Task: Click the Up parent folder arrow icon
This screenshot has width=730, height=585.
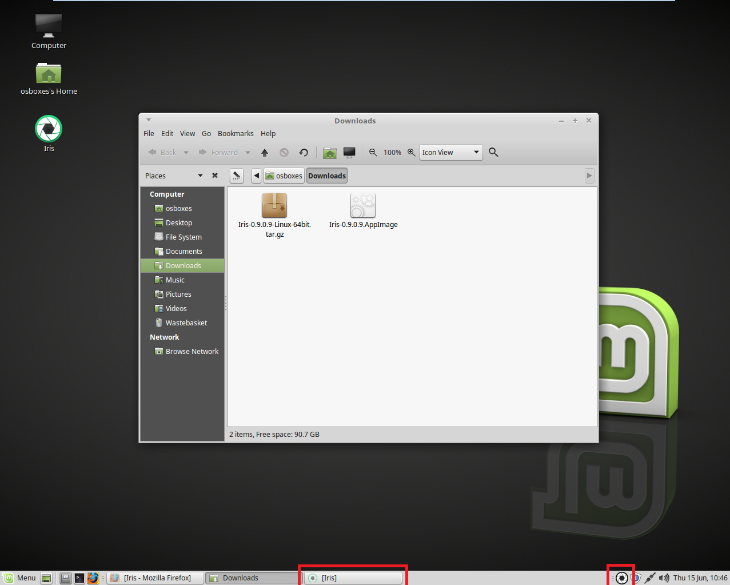Action: tap(265, 153)
